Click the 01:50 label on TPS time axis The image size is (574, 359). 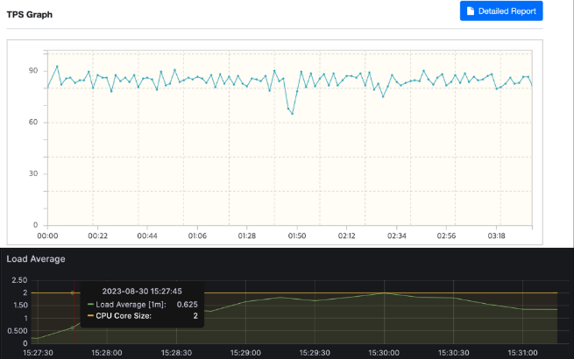point(297,236)
